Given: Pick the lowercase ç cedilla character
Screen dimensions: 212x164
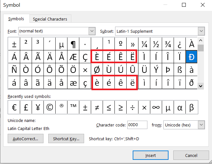Looking at the screenshot, I should pos(85,82).
